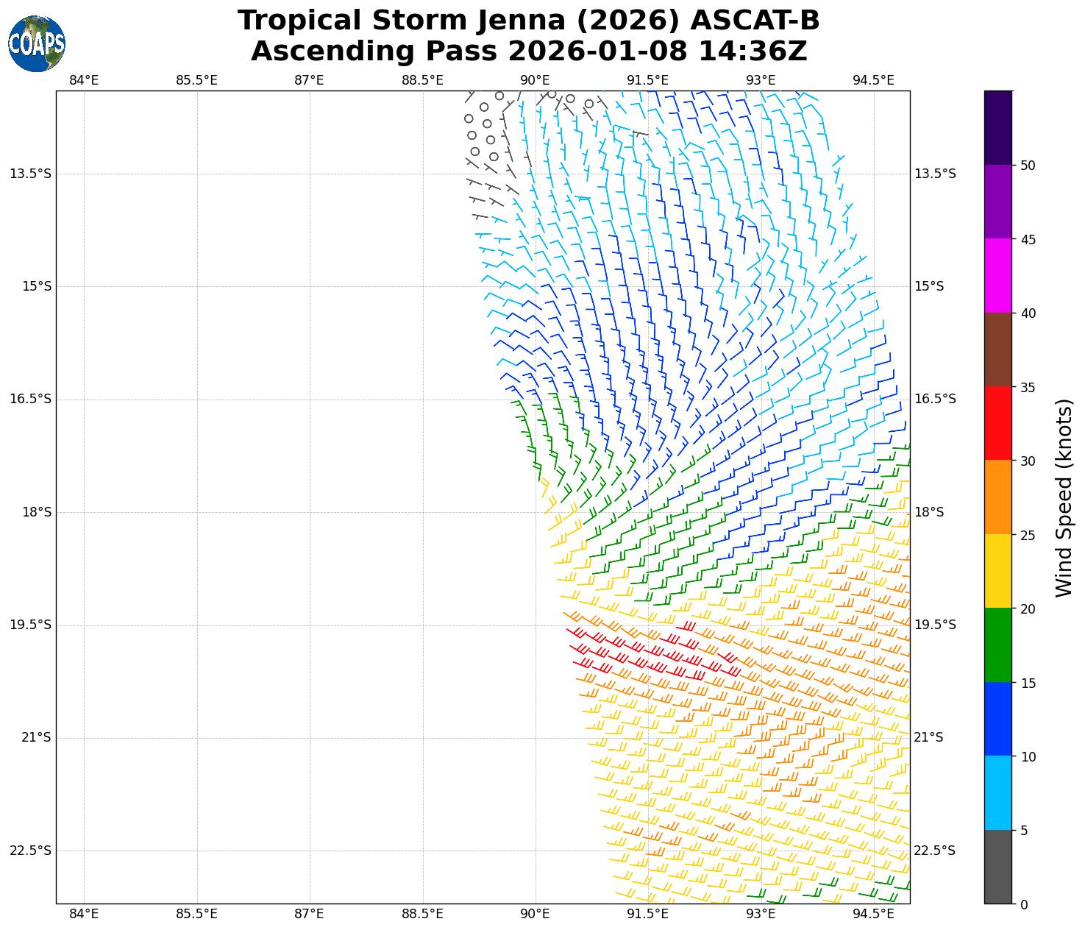Click the 90°E label on bottom axis

(535, 914)
